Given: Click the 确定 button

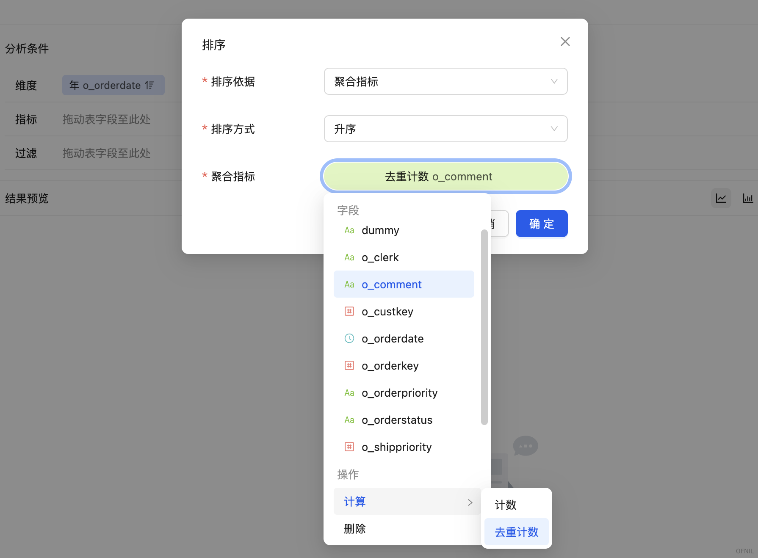Looking at the screenshot, I should click(541, 224).
